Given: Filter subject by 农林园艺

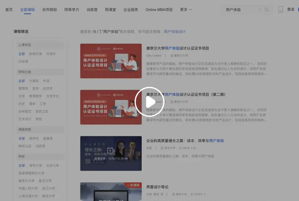Looking at the screenshot, I should (x=25, y=112).
